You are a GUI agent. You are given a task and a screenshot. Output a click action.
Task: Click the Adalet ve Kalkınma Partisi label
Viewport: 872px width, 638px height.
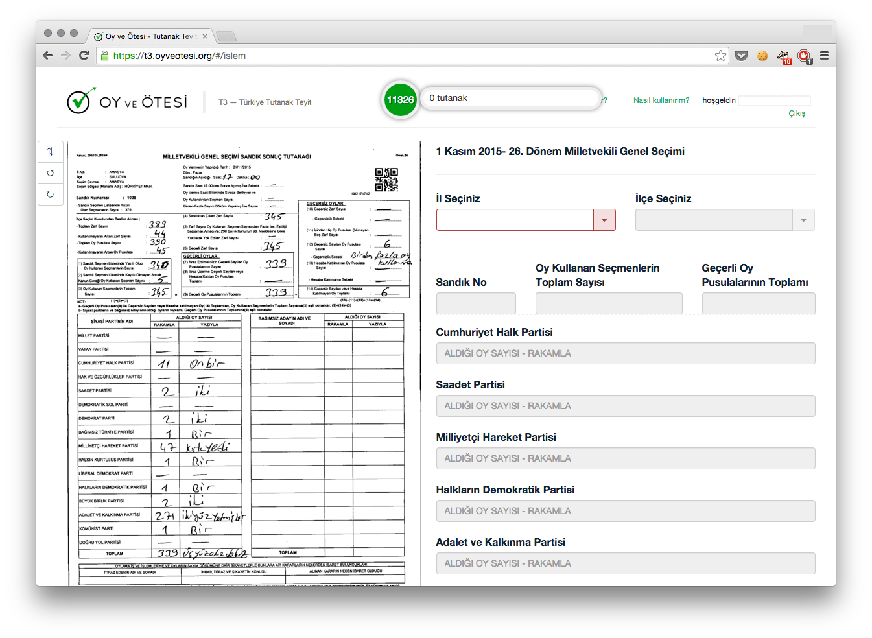tap(501, 542)
